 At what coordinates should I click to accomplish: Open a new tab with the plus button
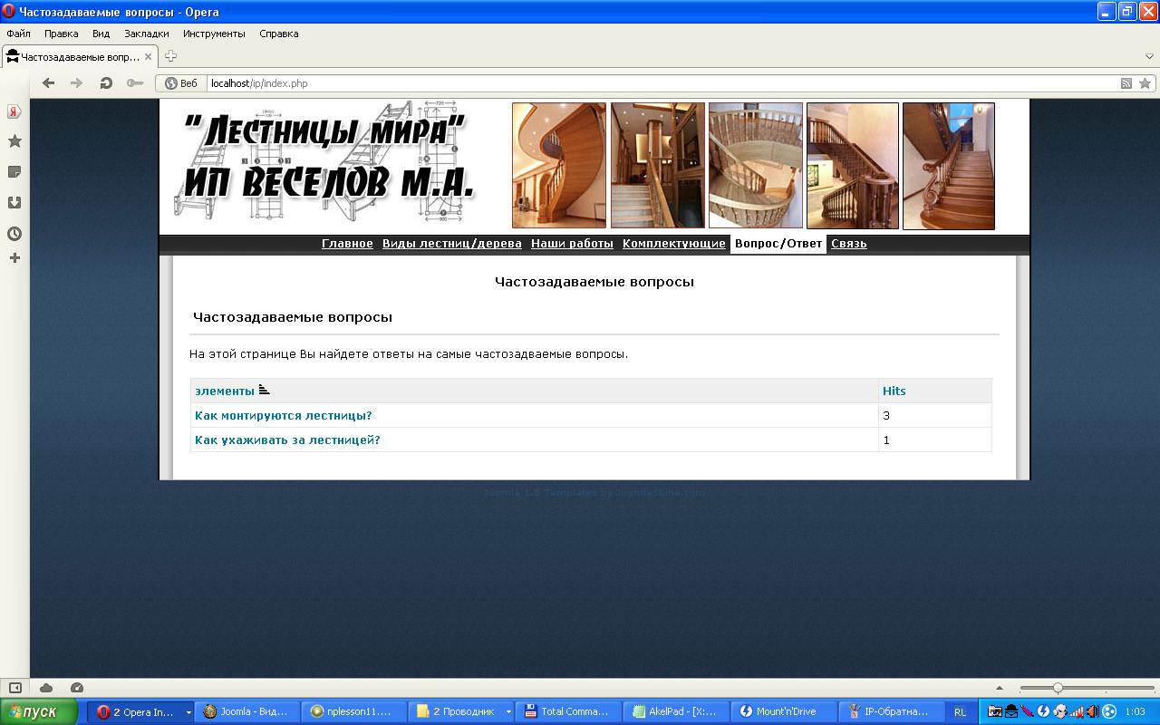(x=170, y=55)
